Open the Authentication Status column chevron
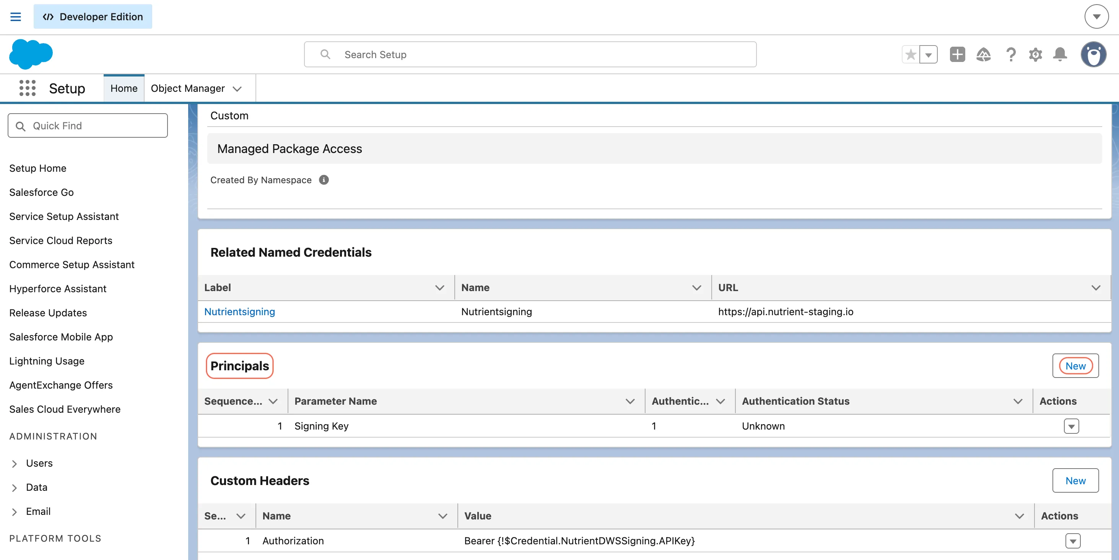This screenshot has height=560, width=1119. coord(1018,401)
